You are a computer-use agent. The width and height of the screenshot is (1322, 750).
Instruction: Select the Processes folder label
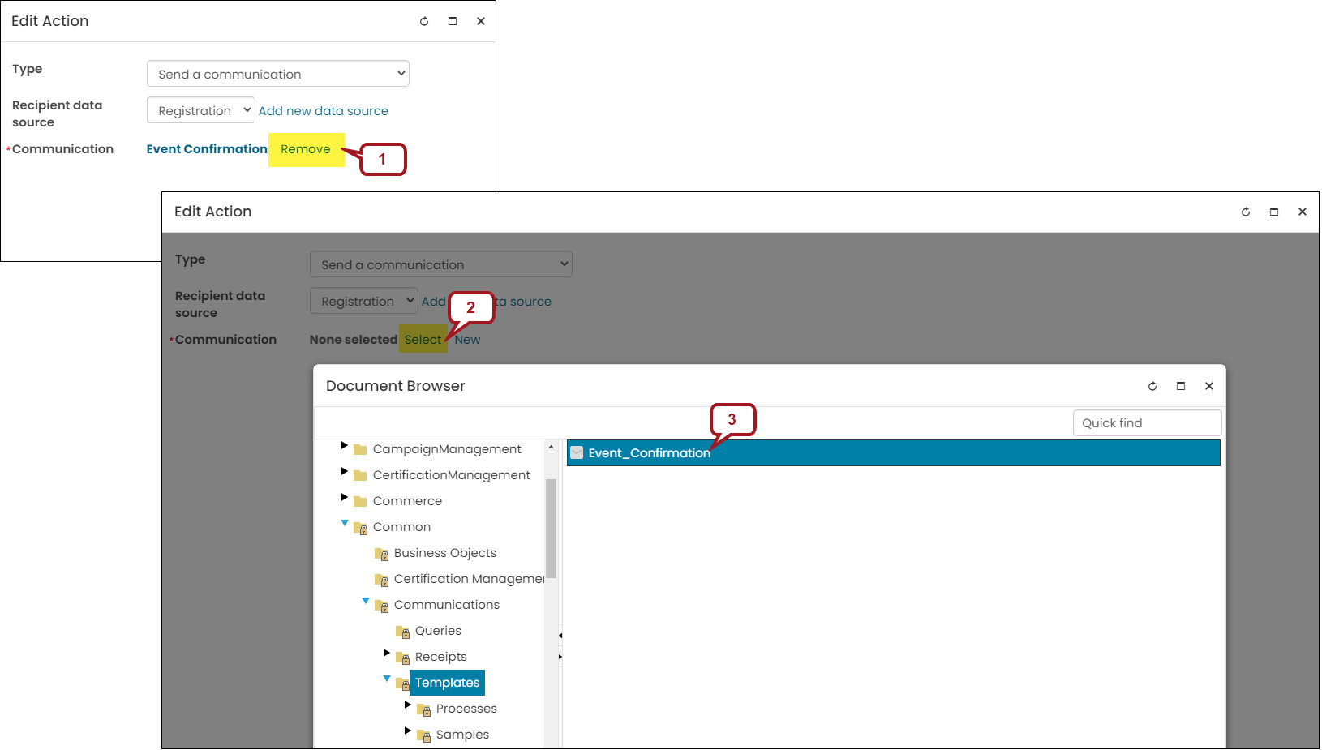coord(466,709)
